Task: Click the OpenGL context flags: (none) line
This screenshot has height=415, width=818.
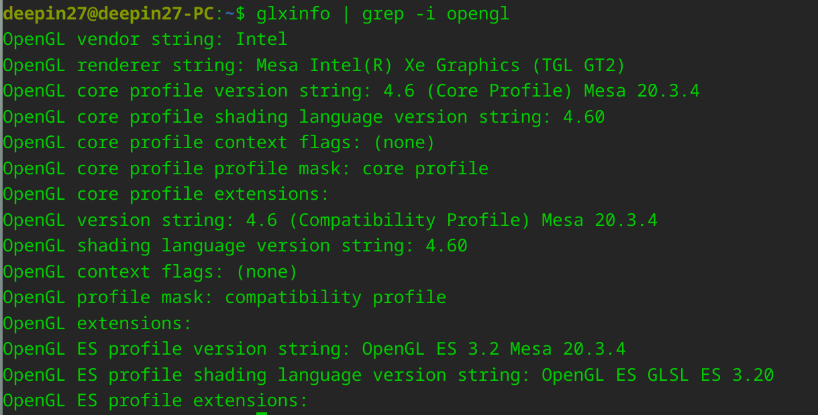Action: (x=150, y=272)
